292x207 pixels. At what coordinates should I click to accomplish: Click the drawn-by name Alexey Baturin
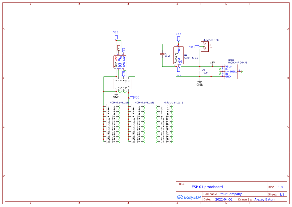click(x=265, y=199)
